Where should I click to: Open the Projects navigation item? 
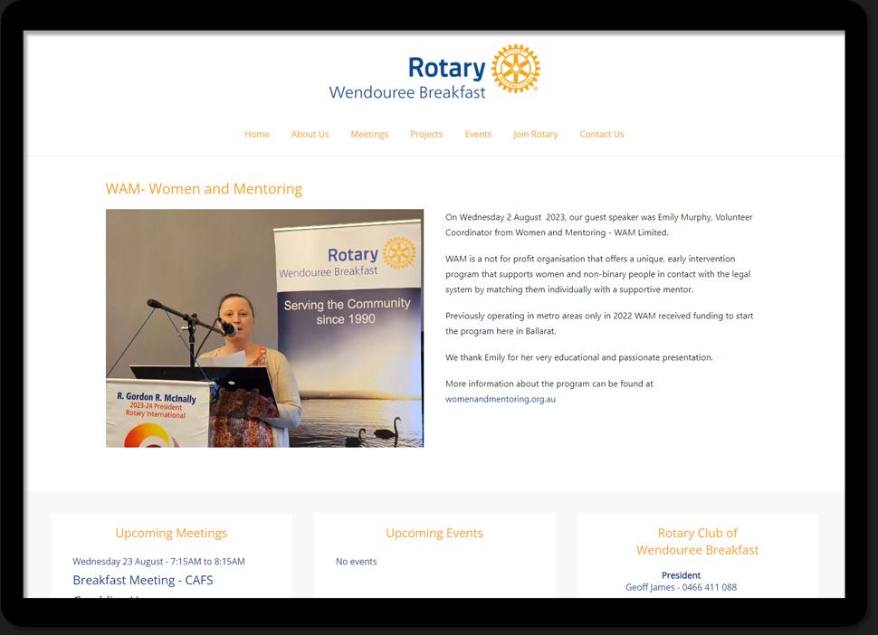tap(426, 134)
